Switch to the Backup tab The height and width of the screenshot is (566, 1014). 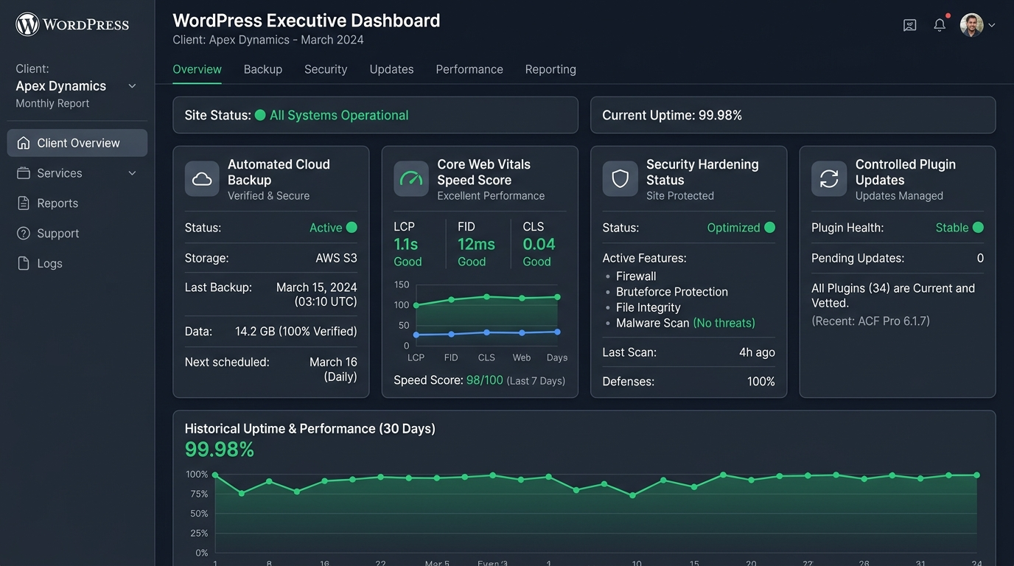click(x=263, y=69)
